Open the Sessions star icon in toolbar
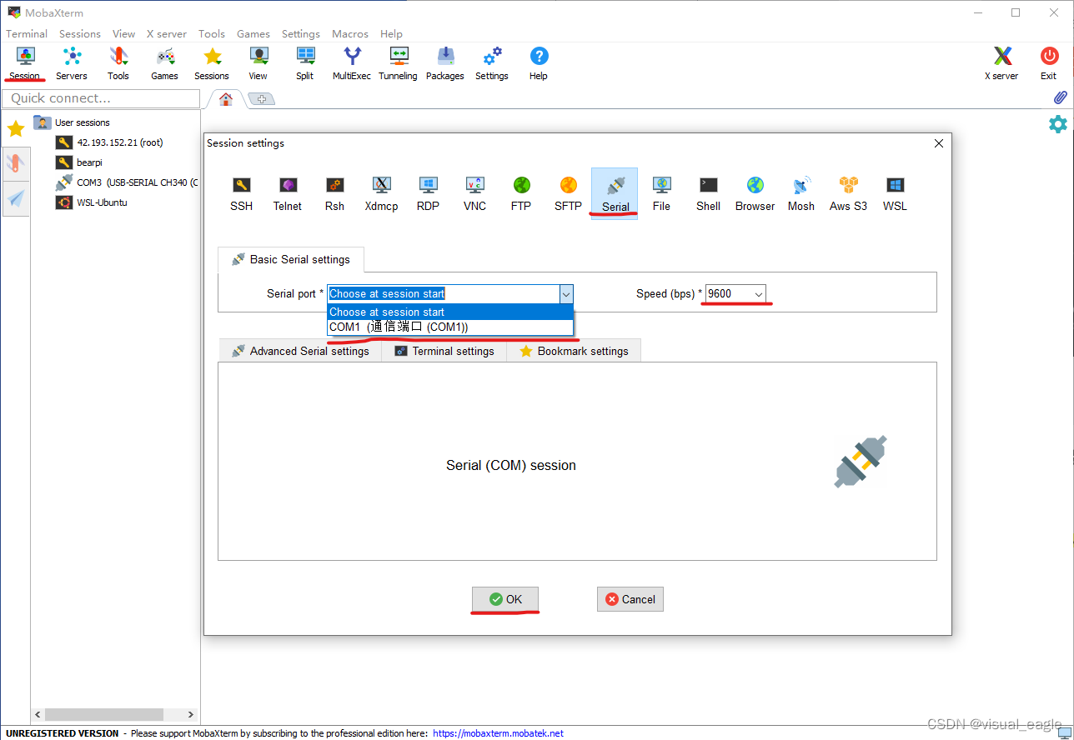 [x=212, y=64]
